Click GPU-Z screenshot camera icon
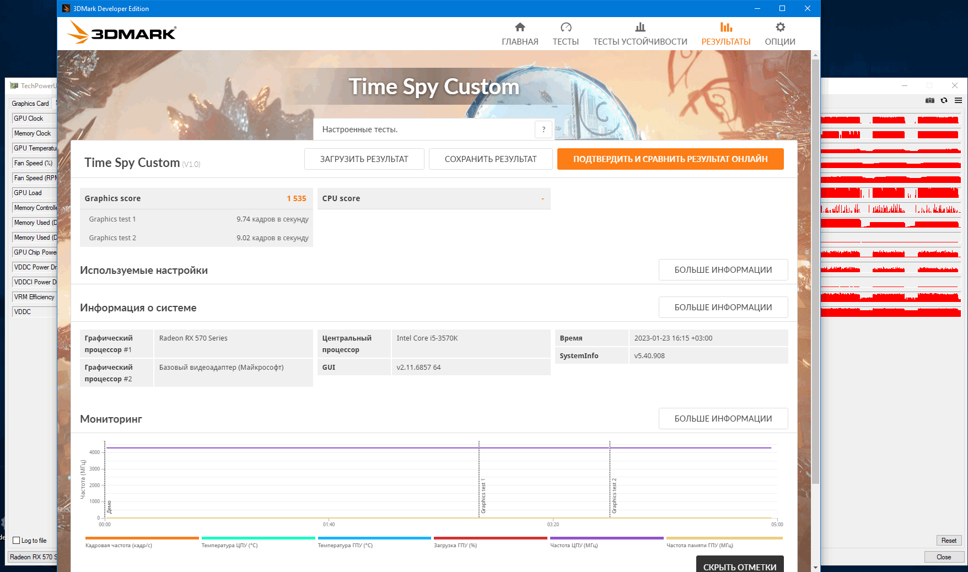 click(930, 100)
